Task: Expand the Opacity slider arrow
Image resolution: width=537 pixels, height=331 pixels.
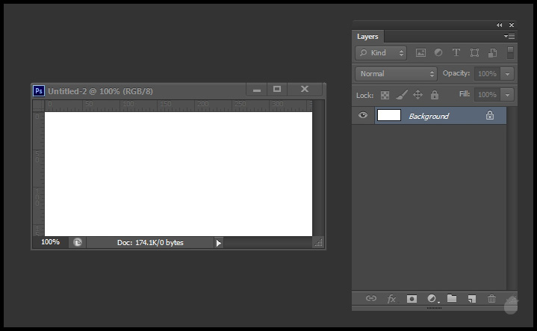Action: 508,74
